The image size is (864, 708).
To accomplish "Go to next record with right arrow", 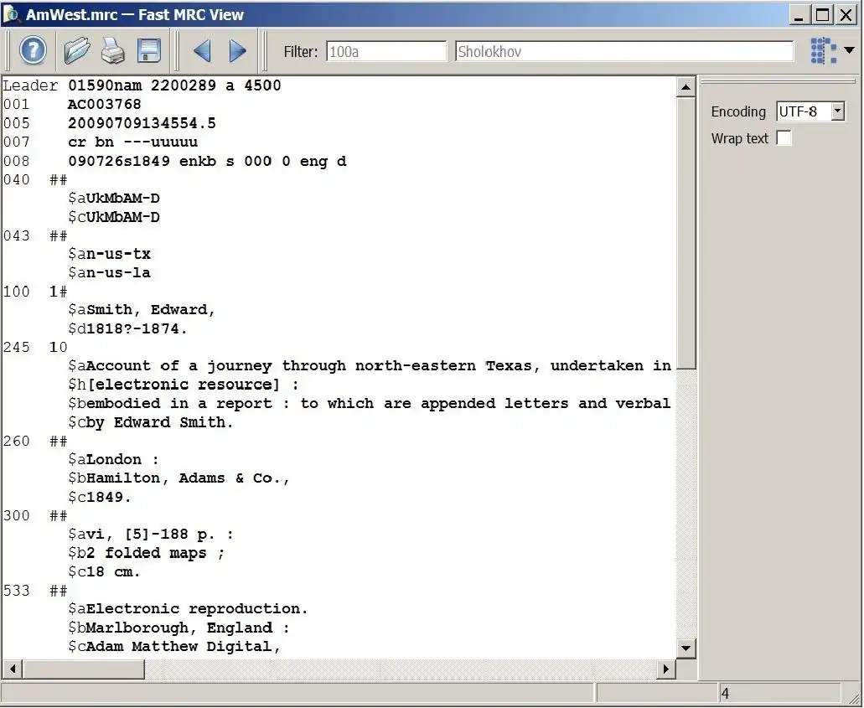I will 237,51.
